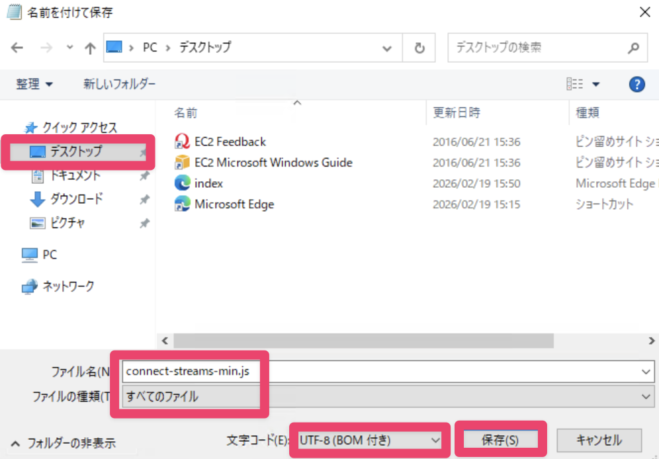Select the index Edge HTML file
Screen dimensions: 659x459
pos(208,183)
